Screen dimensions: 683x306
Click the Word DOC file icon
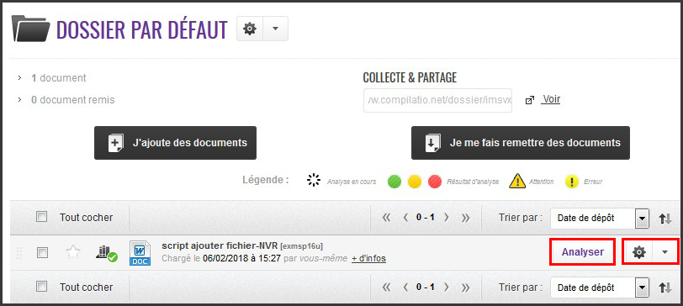[x=140, y=253]
